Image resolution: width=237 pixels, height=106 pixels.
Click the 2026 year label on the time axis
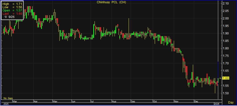216,104
